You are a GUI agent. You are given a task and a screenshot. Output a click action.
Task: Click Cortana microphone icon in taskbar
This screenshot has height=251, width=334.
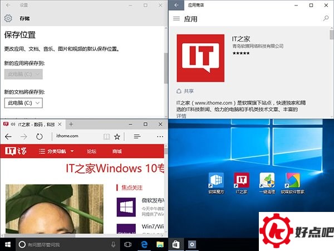(114, 244)
